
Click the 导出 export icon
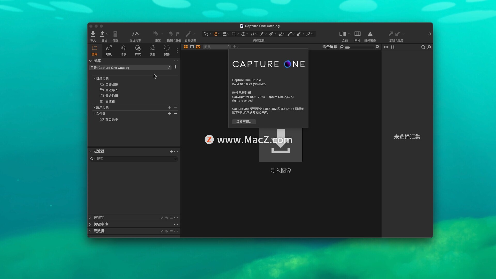[x=102, y=34]
